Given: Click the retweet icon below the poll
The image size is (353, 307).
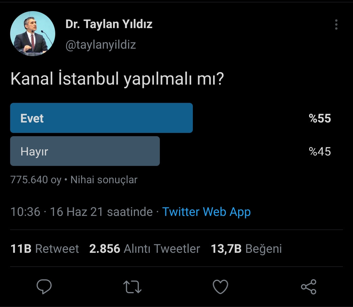Looking at the screenshot, I should point(132,287).
